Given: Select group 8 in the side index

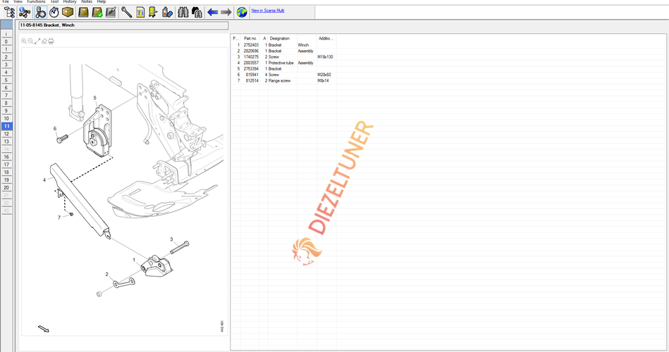Looking at the screenshot, I should (x=6, y=103).
